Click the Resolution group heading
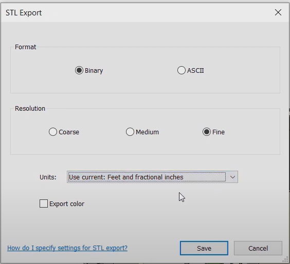 30,108
